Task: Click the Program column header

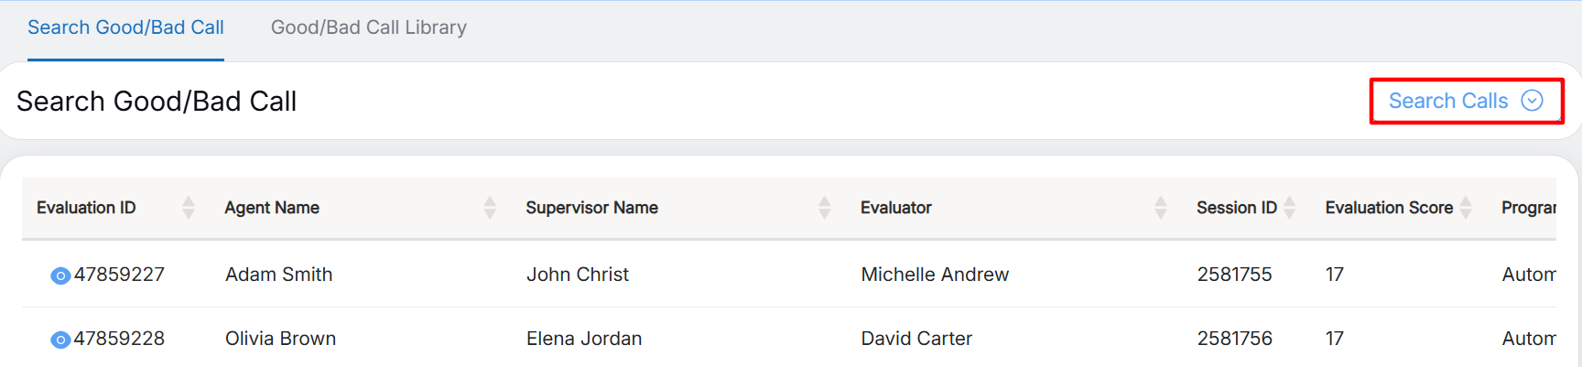Action: click(1528, 208)
